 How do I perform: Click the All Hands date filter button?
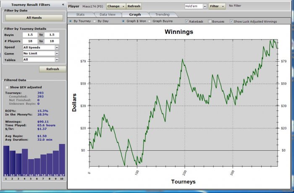(x=34, y=18)
